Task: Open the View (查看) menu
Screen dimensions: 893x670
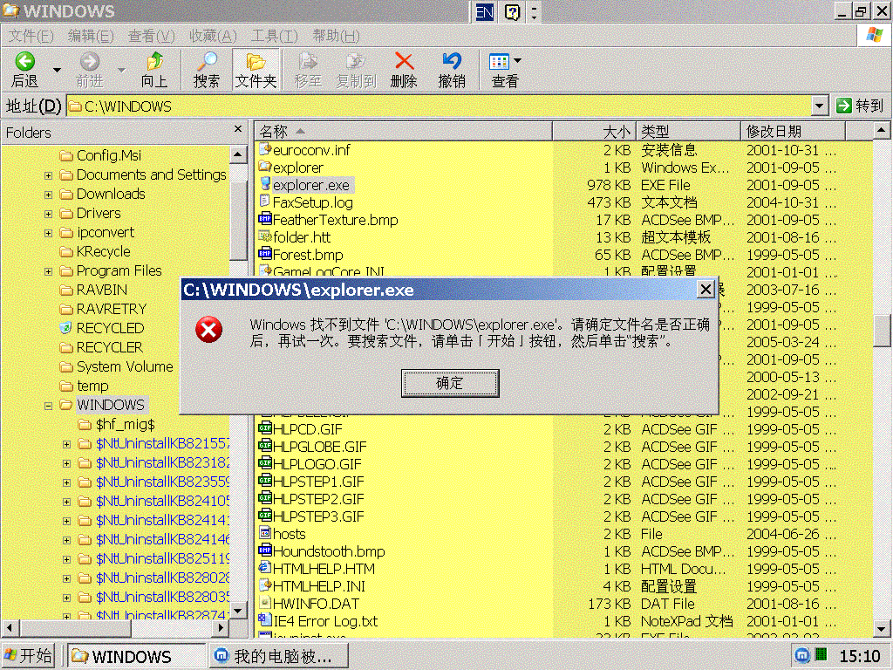Action: [x=151, y=36]
